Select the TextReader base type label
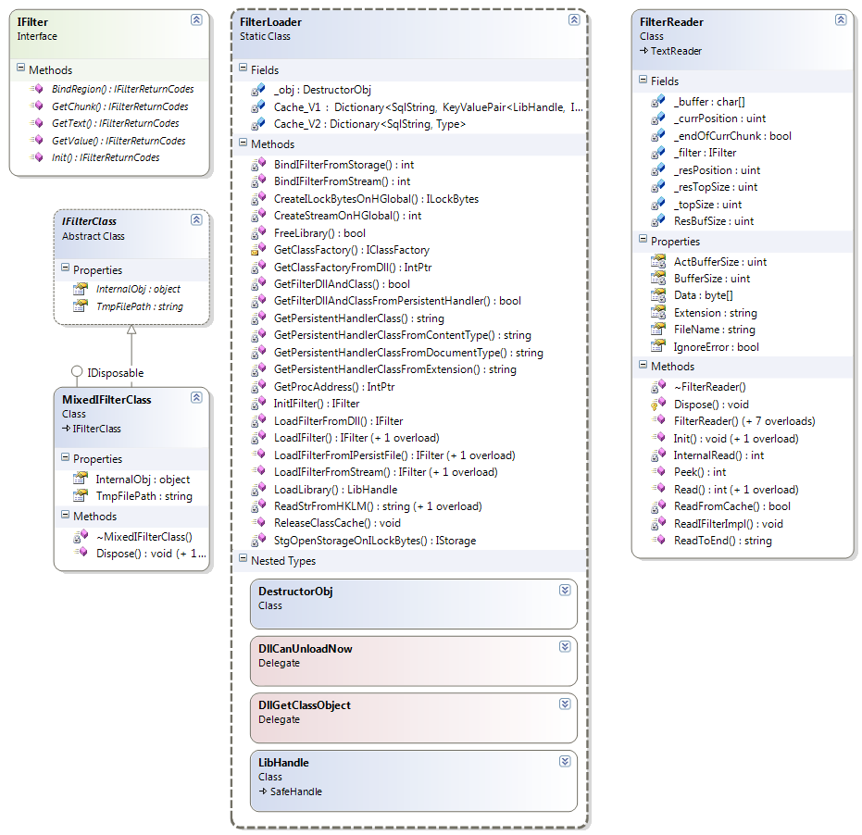Screen dimensions: 862x835 (676, 51)
